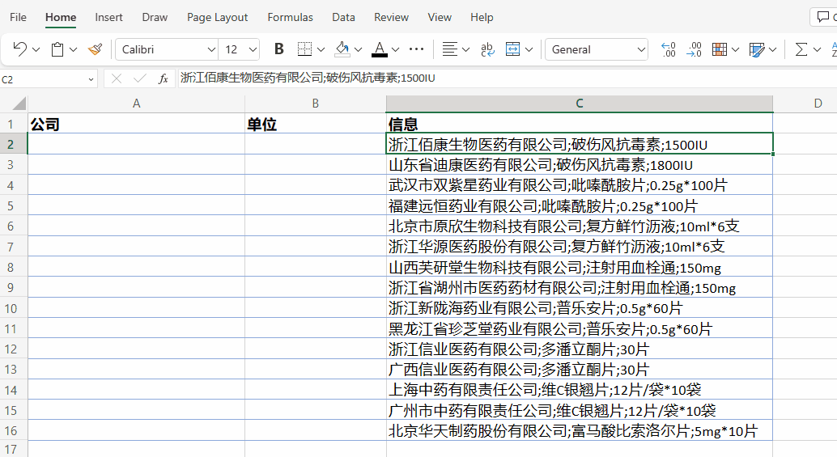
Task: Open the Page Layout tab
Action: pos(217,17)
